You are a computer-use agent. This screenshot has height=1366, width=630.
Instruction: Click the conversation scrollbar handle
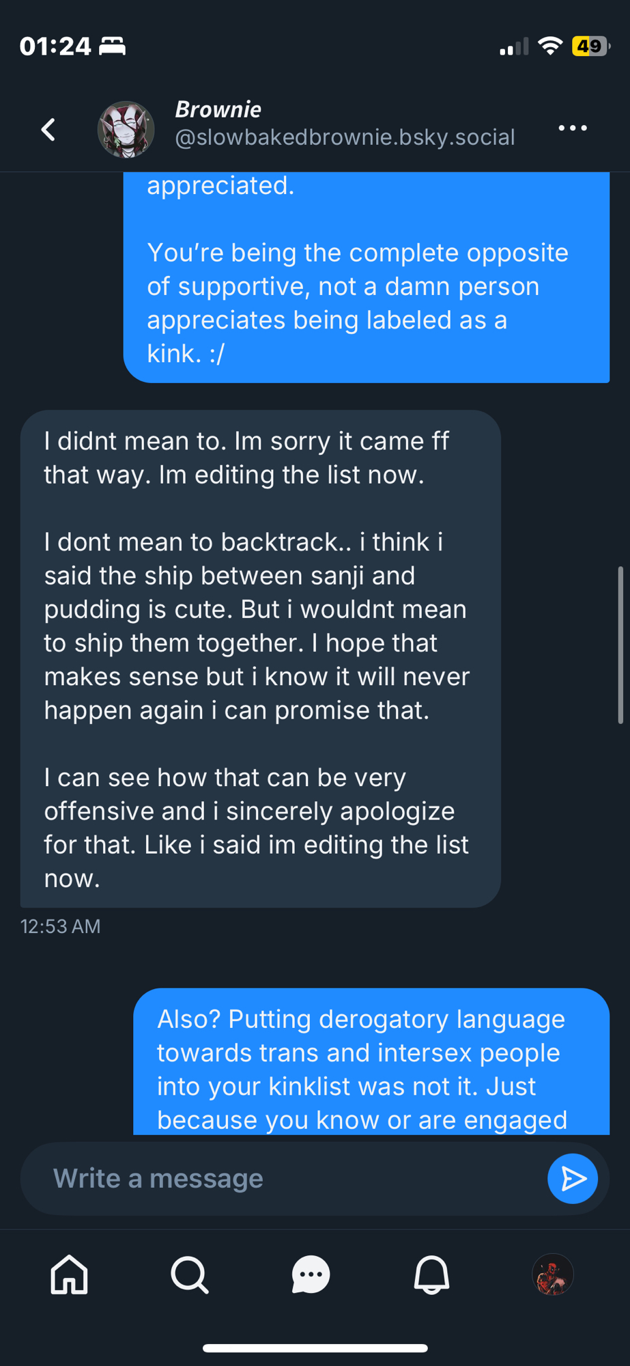[x=620, y=644]
